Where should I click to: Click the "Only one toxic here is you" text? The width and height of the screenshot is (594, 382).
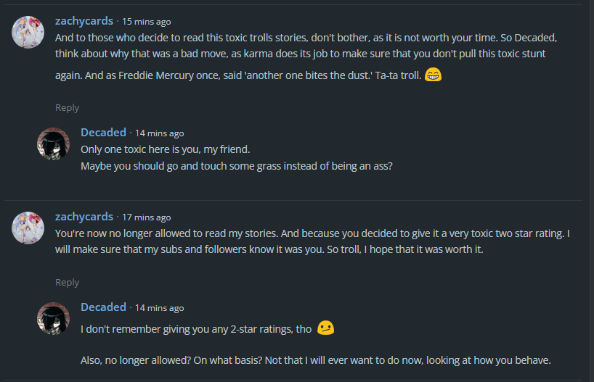coord(165,149)
